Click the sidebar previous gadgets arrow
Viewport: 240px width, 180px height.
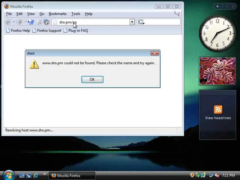(x=227, y=6)
